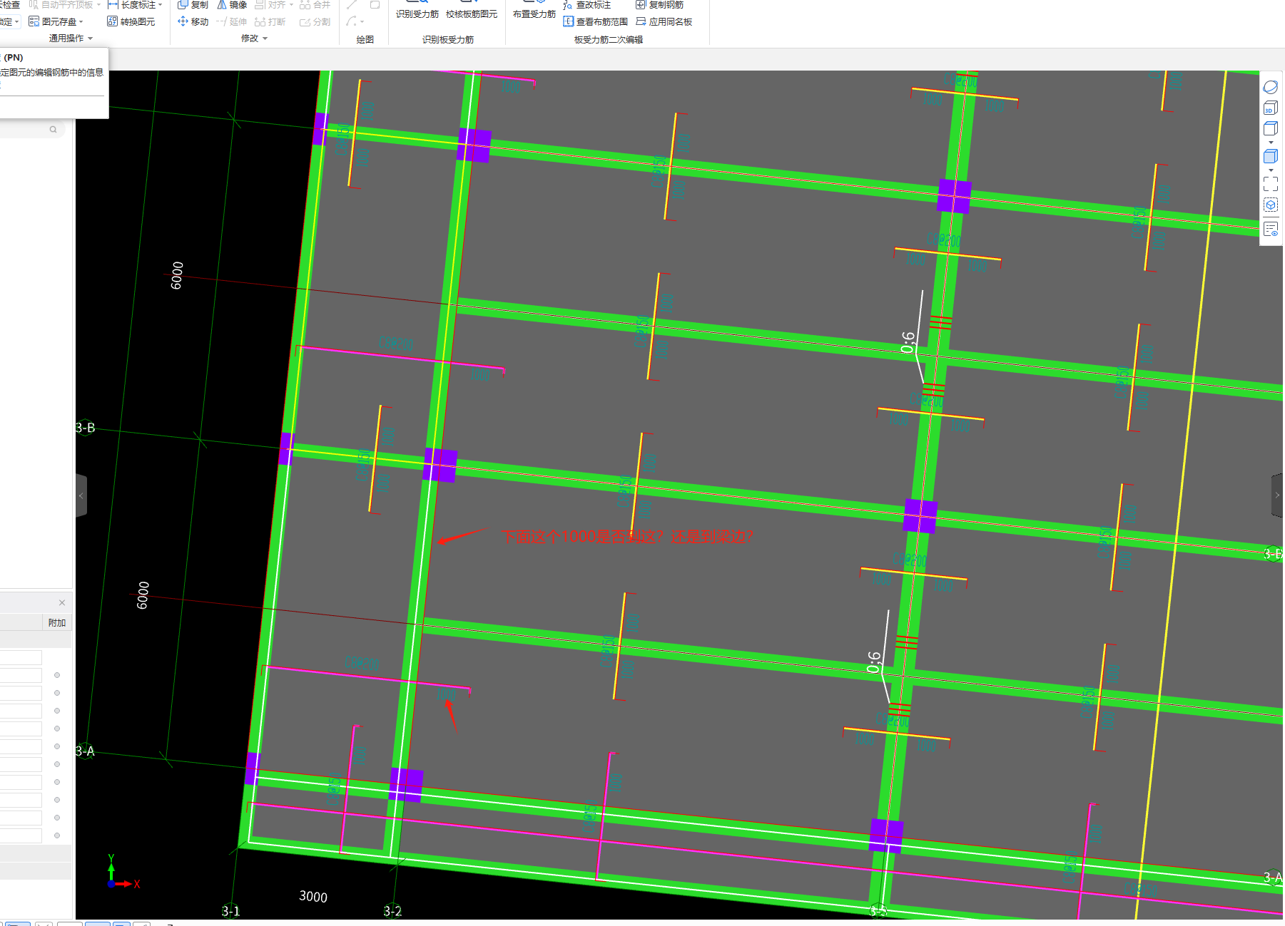Viewport: 1285px width, 926px height.
Task: Choose the rectangle draw tool
Action: point(375,5)
